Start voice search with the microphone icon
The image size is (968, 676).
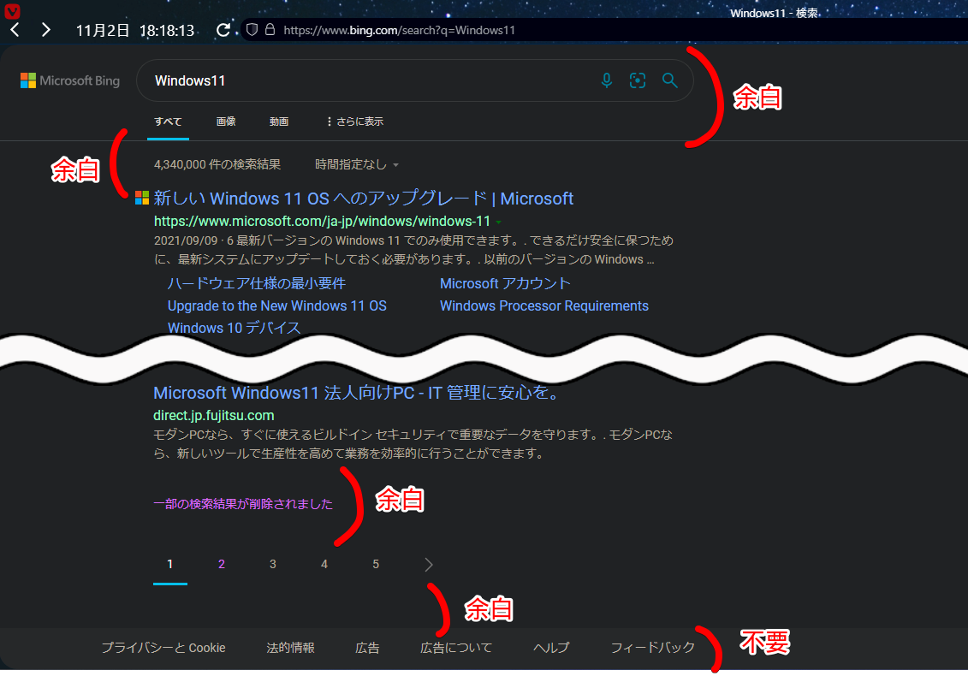point(607,80)
